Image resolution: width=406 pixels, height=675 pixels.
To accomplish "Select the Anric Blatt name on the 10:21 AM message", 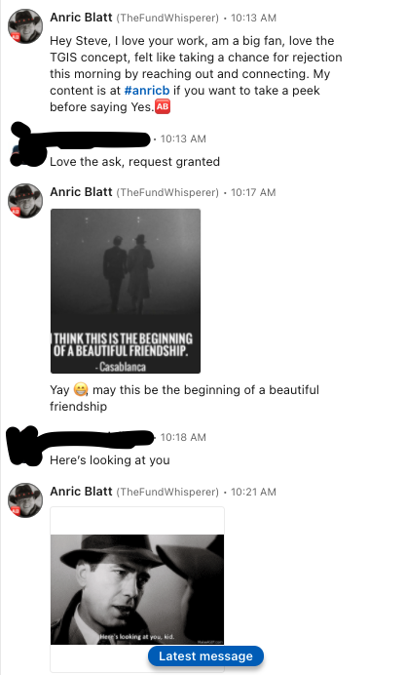I will click(81, 492).
